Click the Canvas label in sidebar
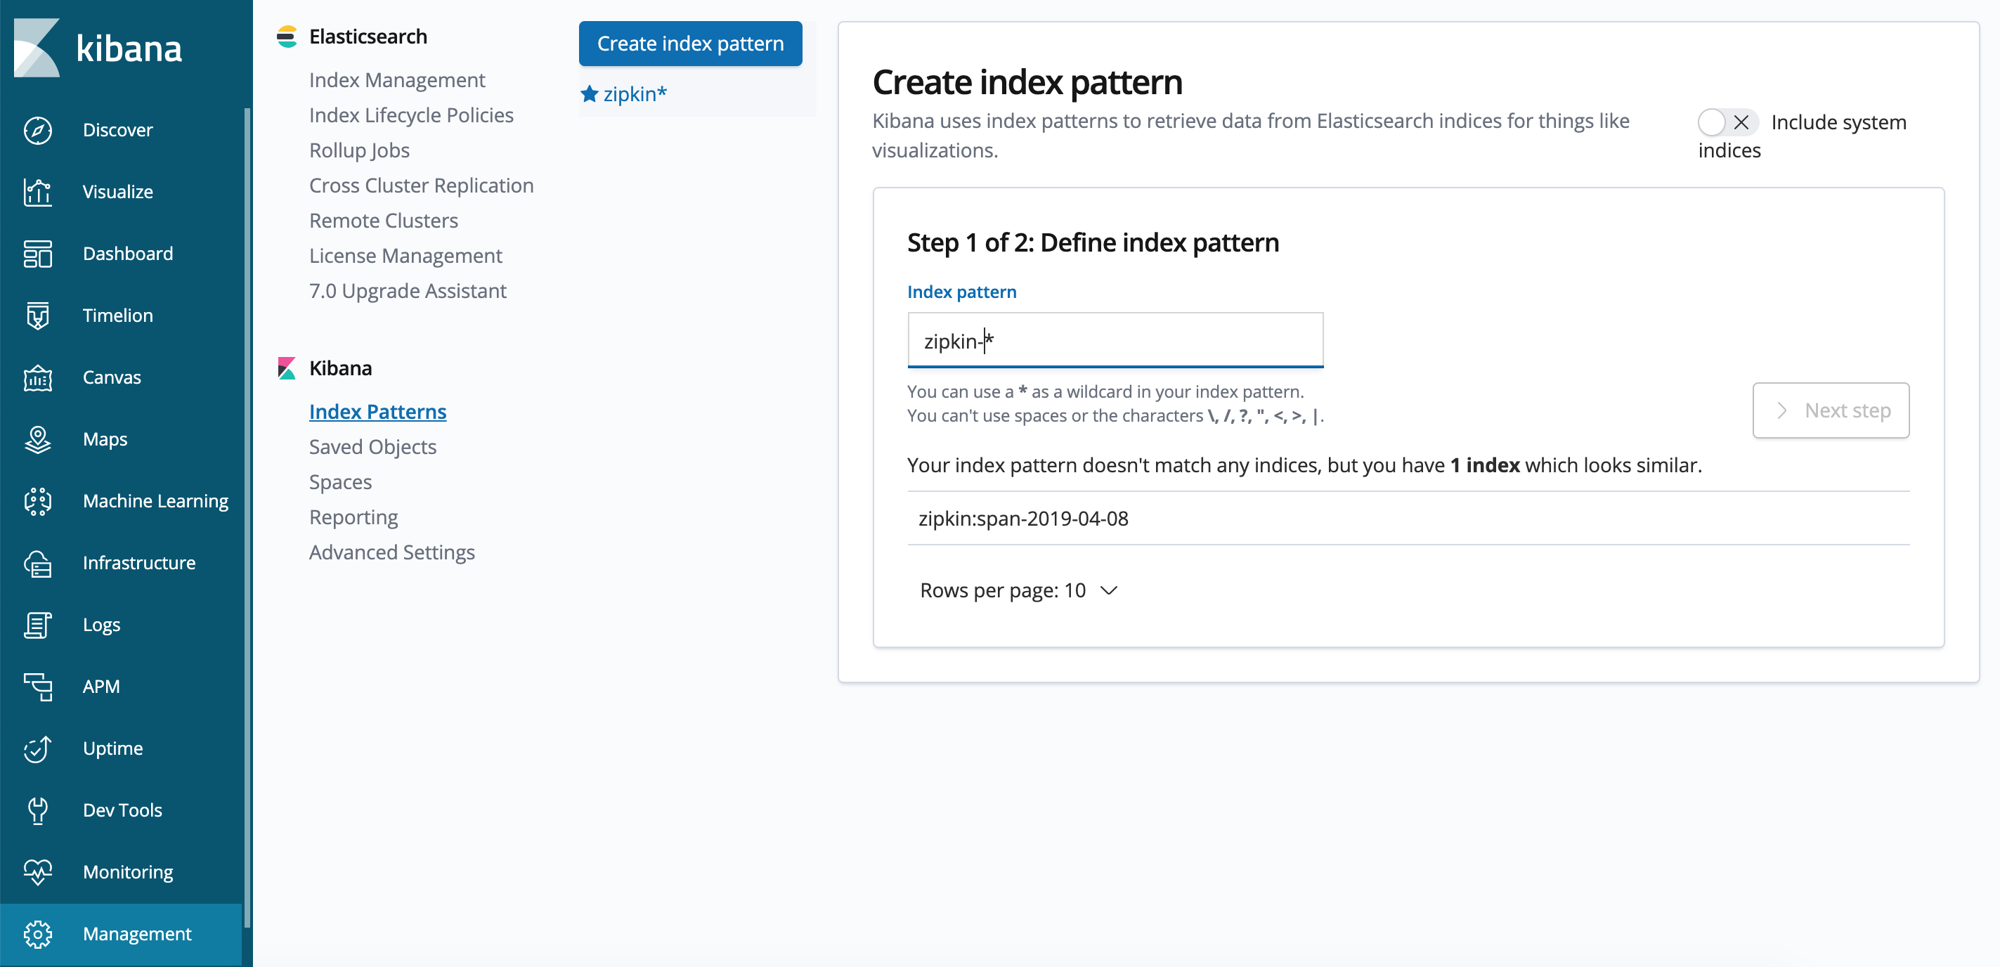2000x967 pixels. 112,377
